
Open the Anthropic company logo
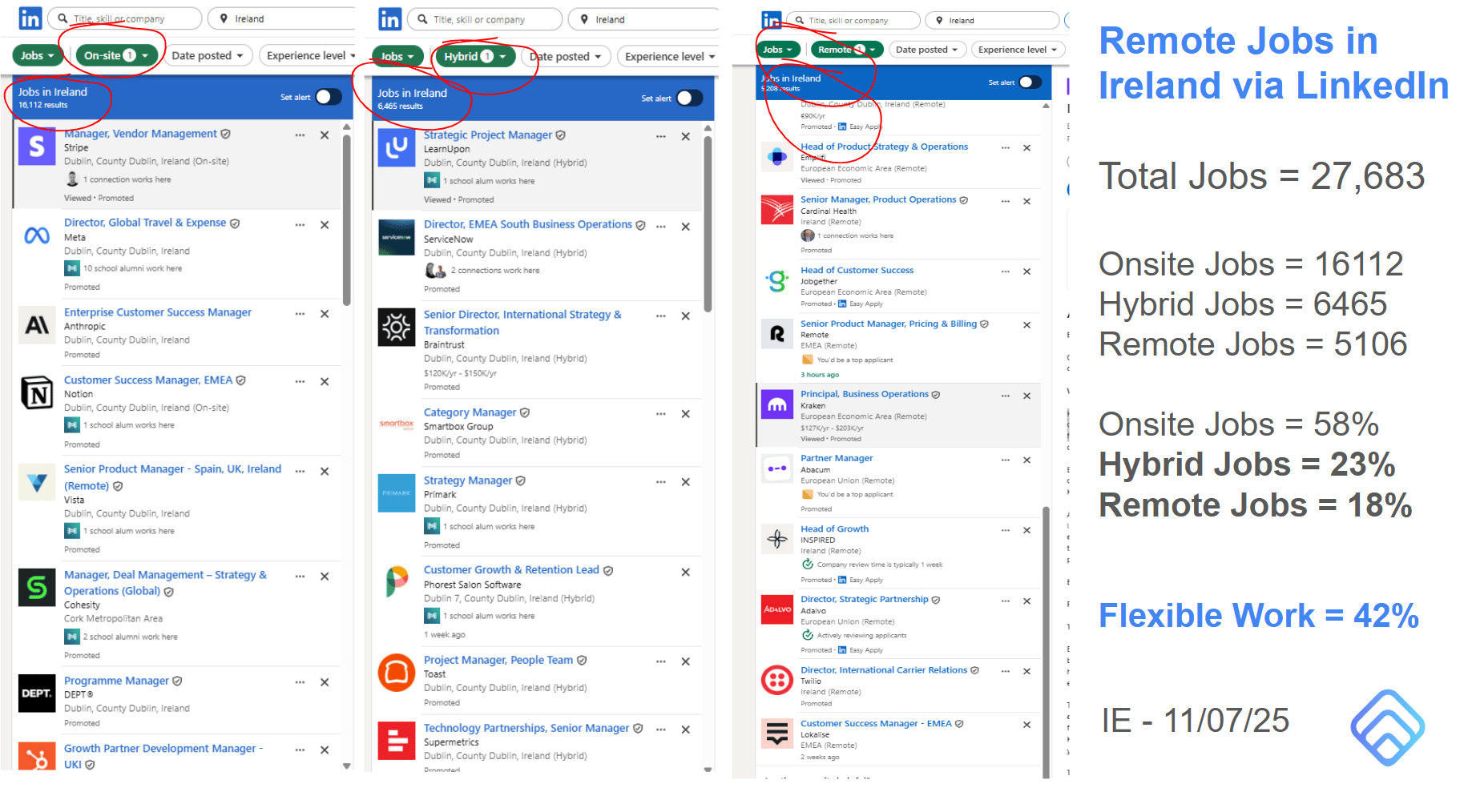(x=37, y=325)
